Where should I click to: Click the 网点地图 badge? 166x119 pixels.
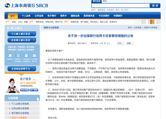[x=24, y=90]
